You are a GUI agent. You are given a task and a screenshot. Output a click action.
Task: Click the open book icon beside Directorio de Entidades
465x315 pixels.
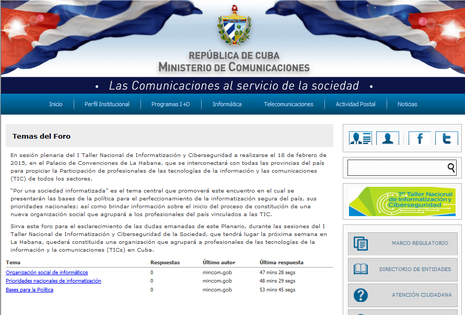(361, 269)
